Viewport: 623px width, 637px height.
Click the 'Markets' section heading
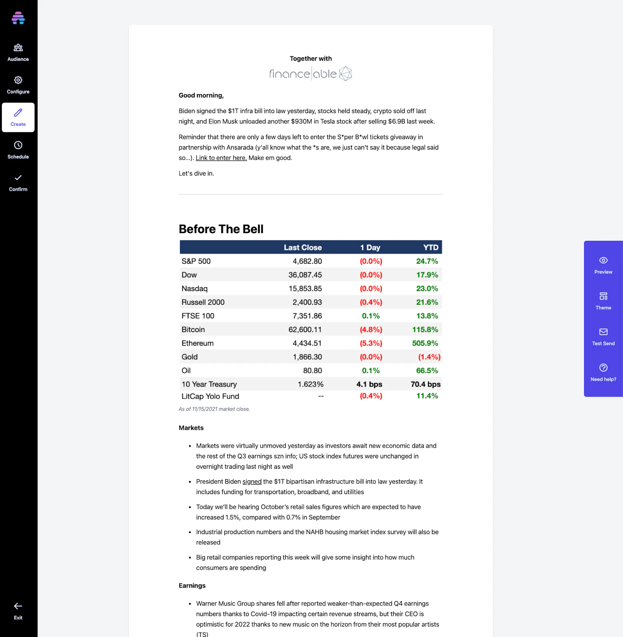click(191, 428)
